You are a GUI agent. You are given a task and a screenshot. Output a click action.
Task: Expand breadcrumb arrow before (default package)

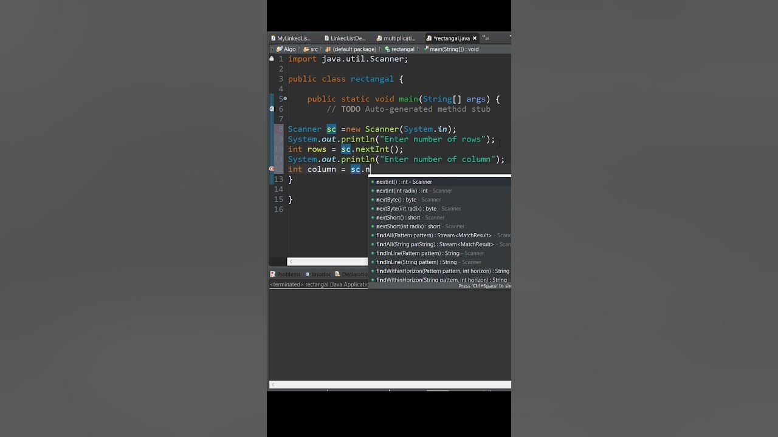pyautogui.click(x=322, y=49)
